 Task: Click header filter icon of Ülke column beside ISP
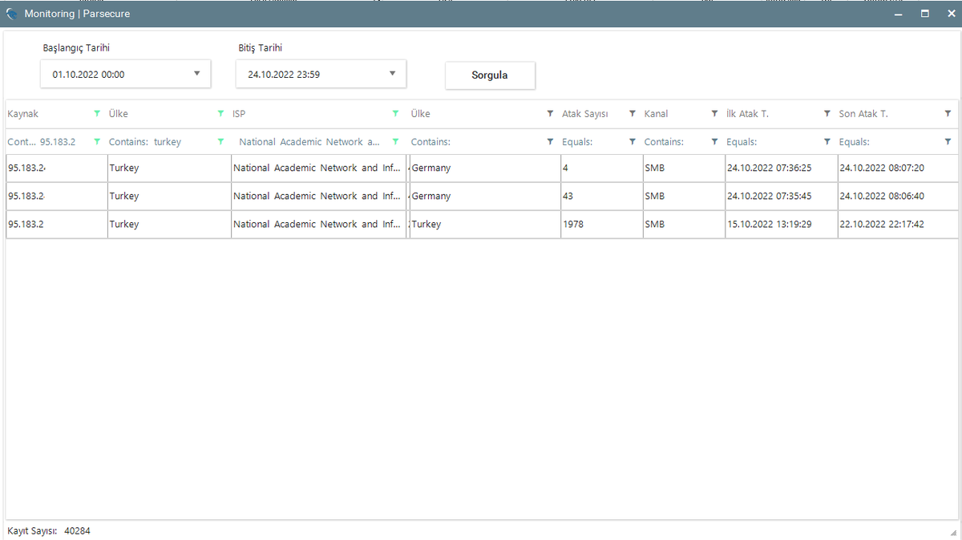coord(220,114)
